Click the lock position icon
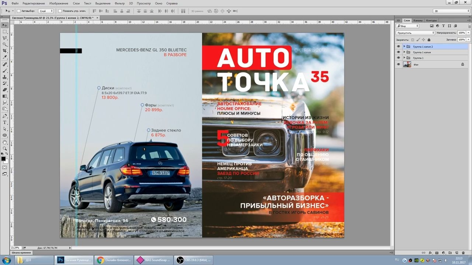This screenshot has height=265, width=472. pyautogui.click(x=423, y=40)
